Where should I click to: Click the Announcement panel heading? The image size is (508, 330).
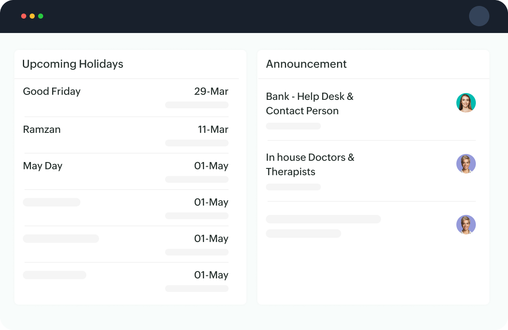(306, 64)
